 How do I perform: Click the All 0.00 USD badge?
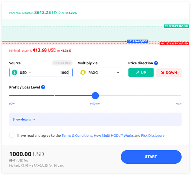pos(62,63)
